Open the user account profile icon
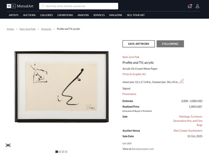This screenshot has height=157, width=209. (198, 6)
